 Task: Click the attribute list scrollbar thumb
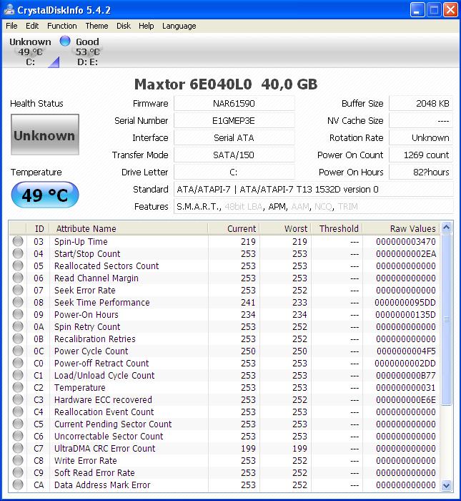(x=446, y=319)
